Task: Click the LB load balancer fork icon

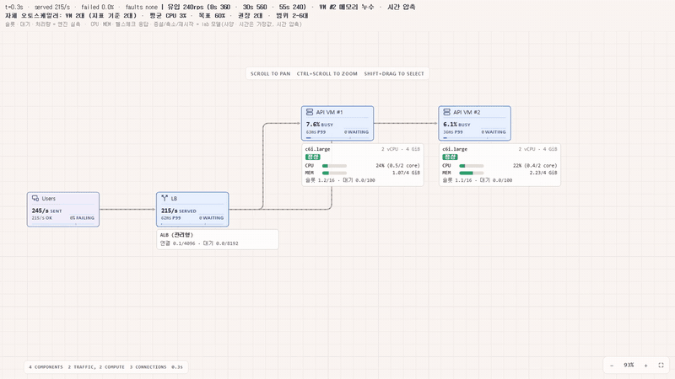Action: 165,198
